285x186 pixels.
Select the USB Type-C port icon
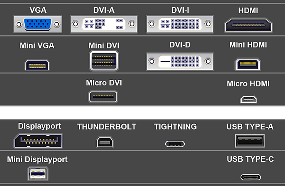tap(251, 177)
